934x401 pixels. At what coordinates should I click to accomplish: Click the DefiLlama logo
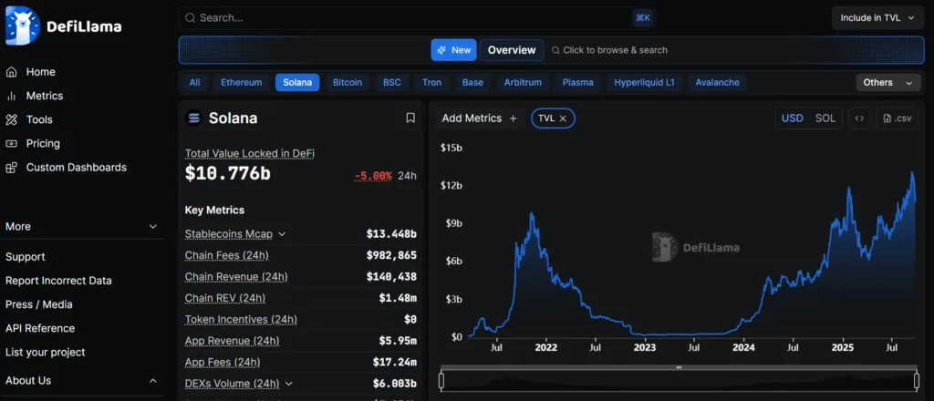63,26
